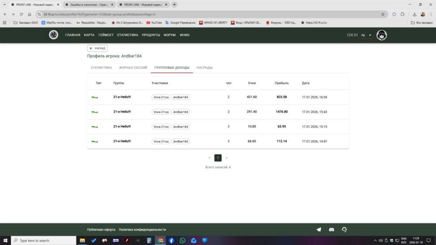
Task: Select the ГРУППОВЫЕ ДОХОДЫ tab
Action: [x=172, y=68]
